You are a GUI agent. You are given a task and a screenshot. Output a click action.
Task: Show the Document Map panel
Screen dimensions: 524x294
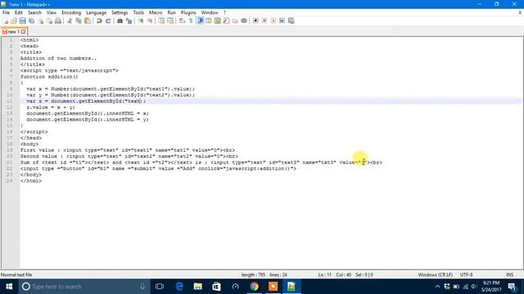[x=218, y=20]
